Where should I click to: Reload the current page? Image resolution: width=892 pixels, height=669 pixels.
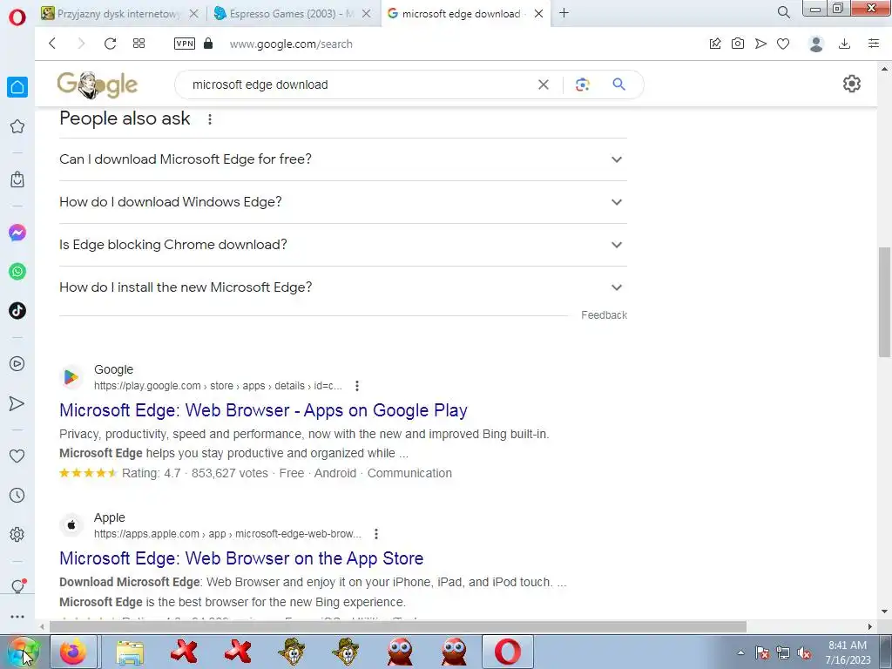coord(111,44)
